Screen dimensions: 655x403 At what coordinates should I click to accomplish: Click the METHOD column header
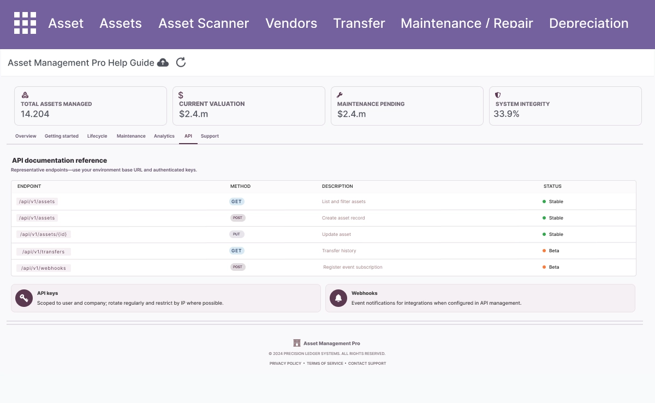point(240,186)
